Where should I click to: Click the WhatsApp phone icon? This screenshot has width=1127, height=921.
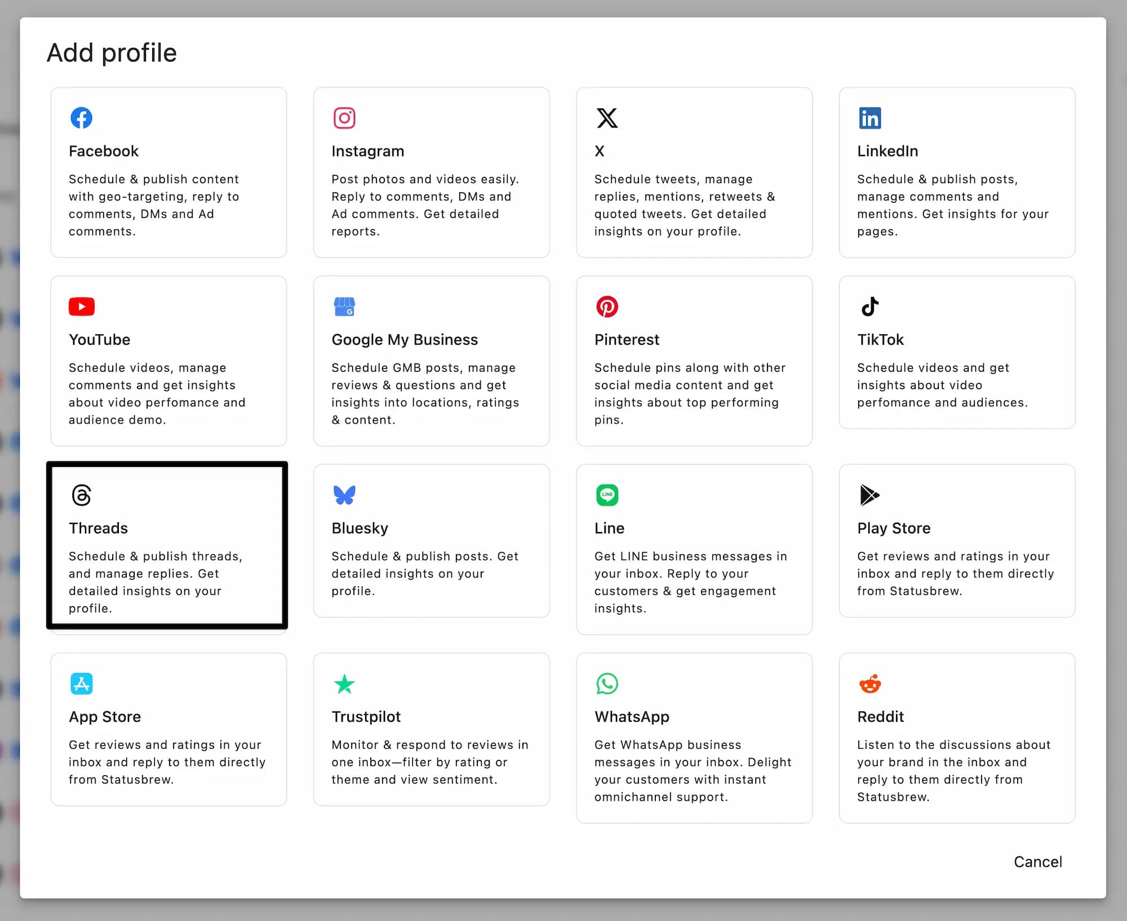click(607, 684)
